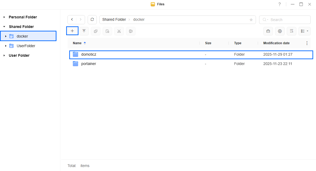The image size is (316, 171).
Task: Click the sort order icon
Action: 291,31
